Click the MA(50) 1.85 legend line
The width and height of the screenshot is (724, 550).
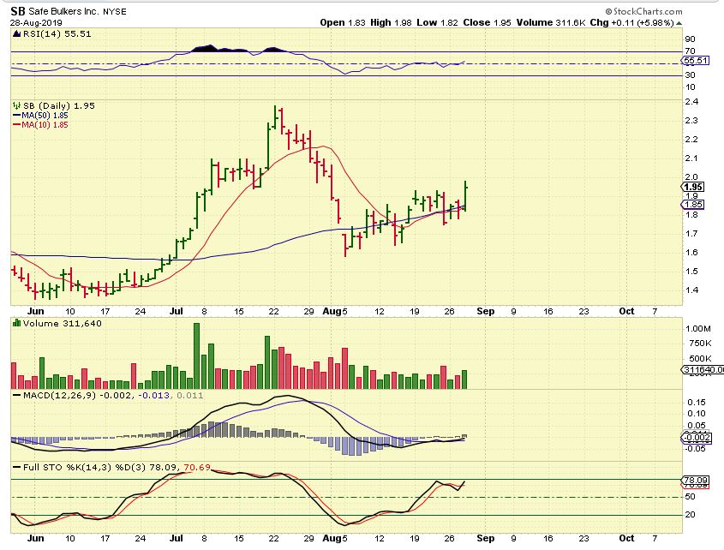pos(40,116)
